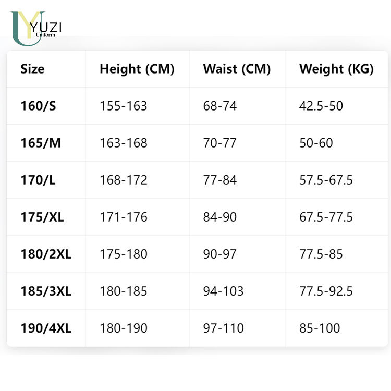The width and height of the screenshot is (391, 391).
Task: Click the Weight (KG) column header
Action: 336,69
